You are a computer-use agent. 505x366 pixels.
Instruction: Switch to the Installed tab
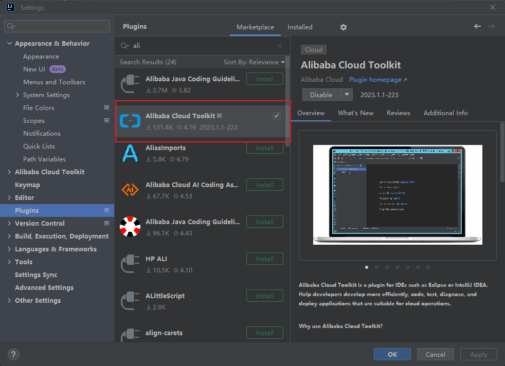point(300,27)
